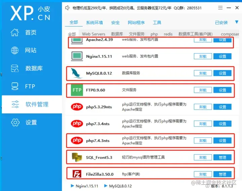Viewport: 242px width, 191px height.
Task: Click the green FTP0.9.60 icon
Action: tap(77, 90)
